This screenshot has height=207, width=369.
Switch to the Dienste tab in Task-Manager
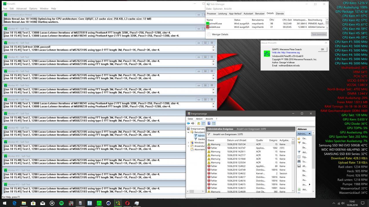(x=280, y=14)
